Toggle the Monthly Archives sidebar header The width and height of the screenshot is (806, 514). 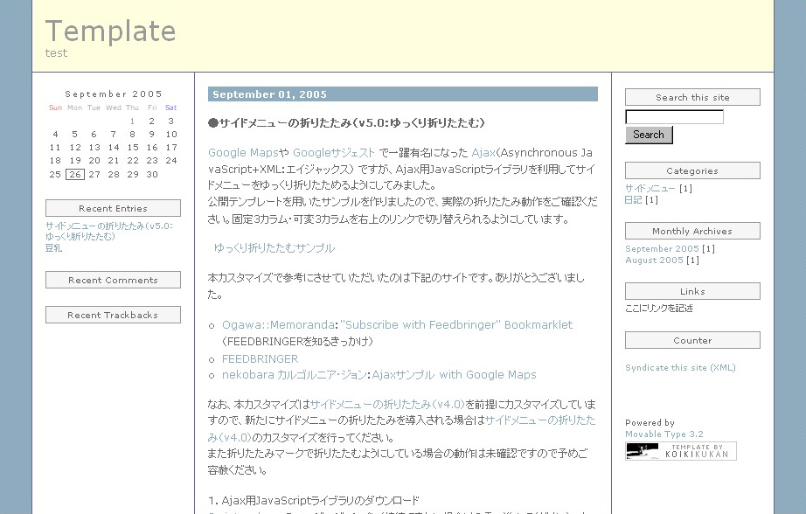click(691, 232)
